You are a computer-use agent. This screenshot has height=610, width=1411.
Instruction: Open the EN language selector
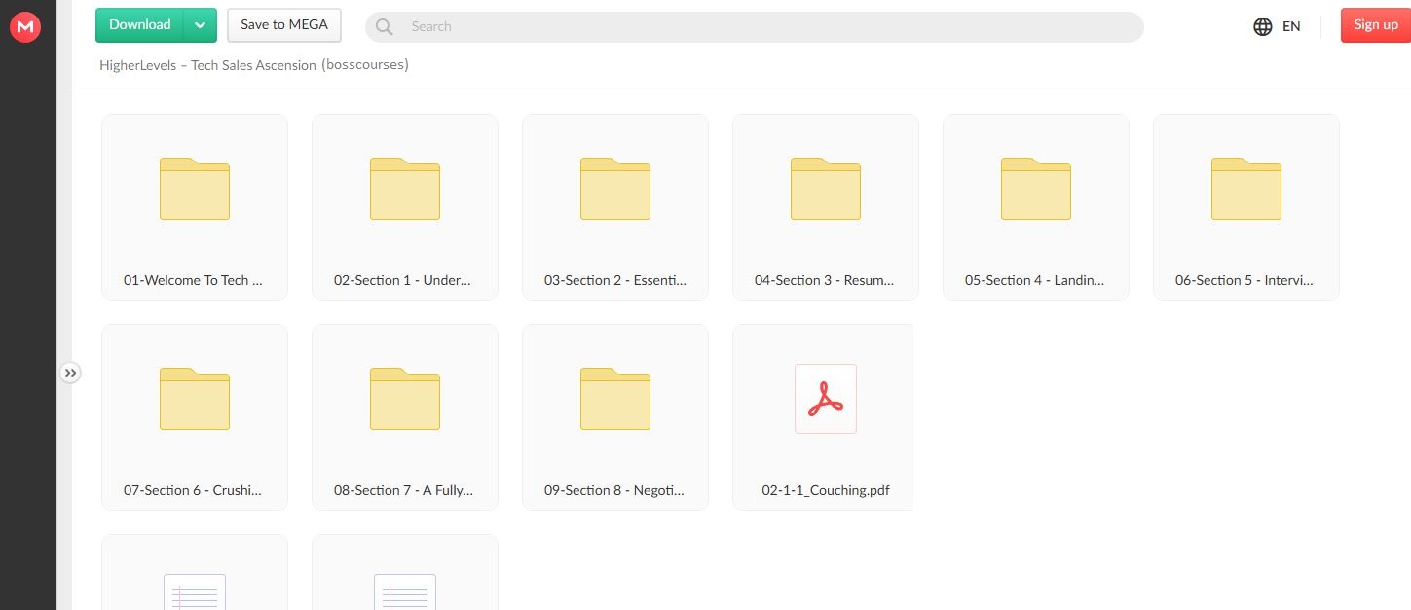[1291, 26]
